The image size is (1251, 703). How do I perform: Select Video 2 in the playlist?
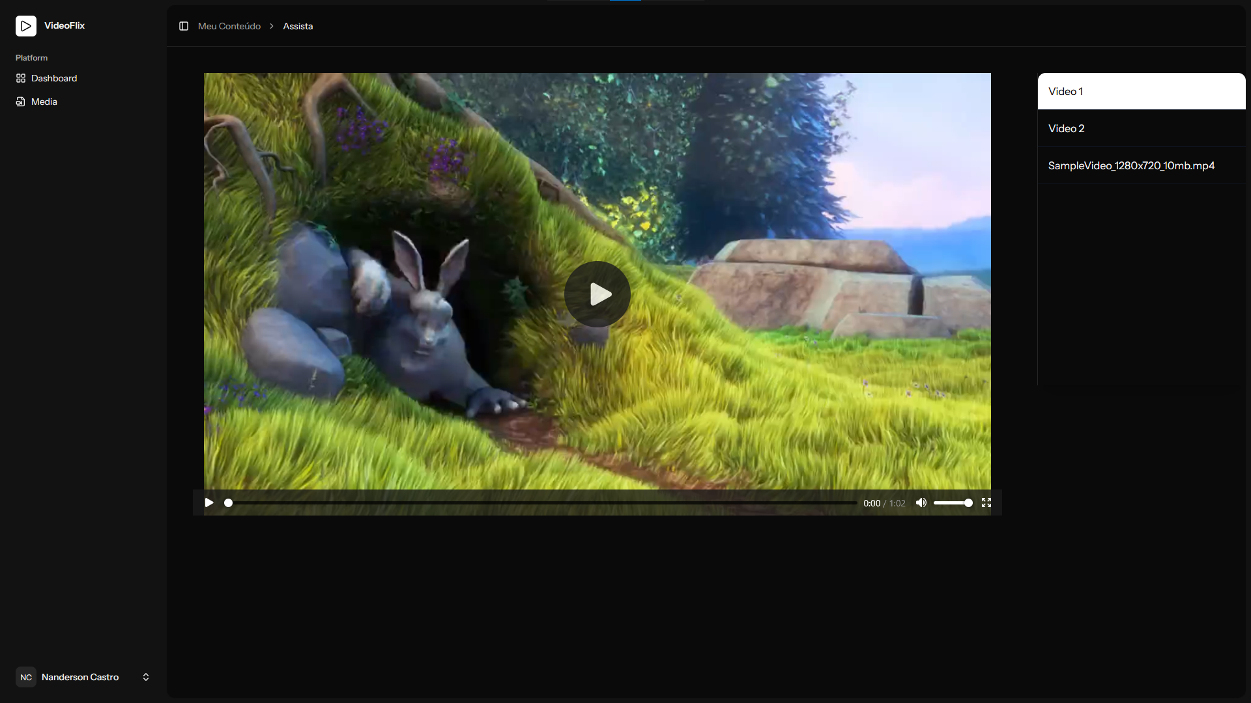pos(1142,128)
